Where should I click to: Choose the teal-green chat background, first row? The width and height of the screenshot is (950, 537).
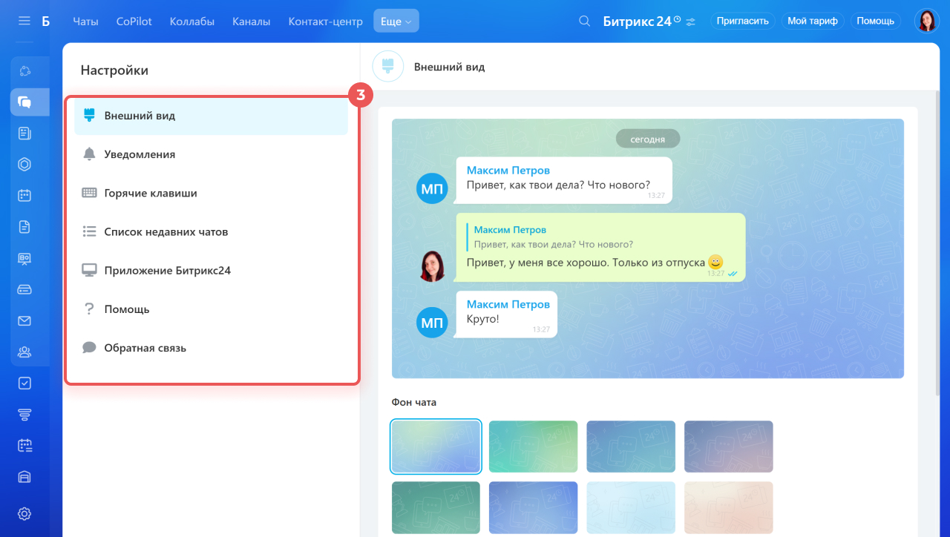click(x=533, y=447)
